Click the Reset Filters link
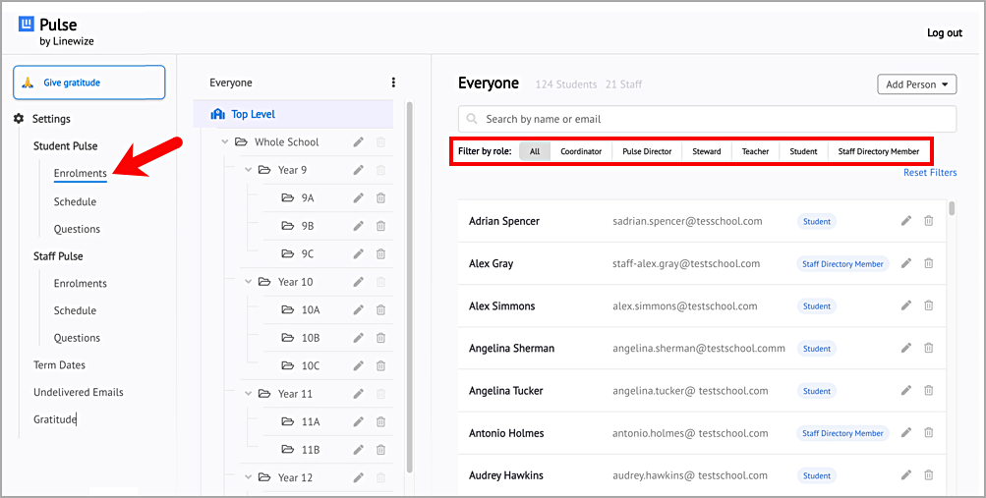Viewport: 986px width, 498px height. (x=930, y=172)
